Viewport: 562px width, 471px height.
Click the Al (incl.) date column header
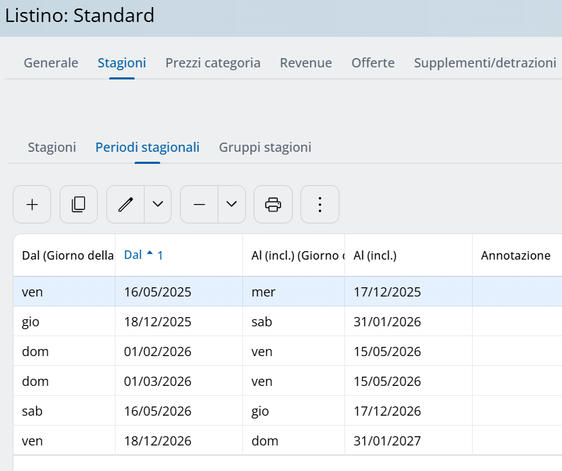coord(375,255)
